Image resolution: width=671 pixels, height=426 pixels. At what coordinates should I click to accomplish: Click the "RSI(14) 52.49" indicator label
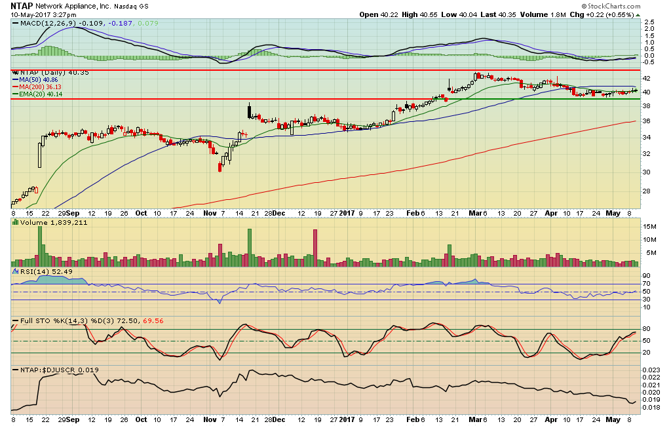click(47, 272)
